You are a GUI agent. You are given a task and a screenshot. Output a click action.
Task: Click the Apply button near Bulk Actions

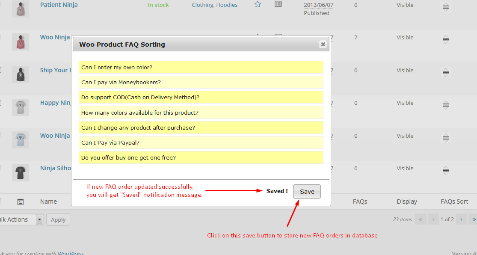point(58,219)
